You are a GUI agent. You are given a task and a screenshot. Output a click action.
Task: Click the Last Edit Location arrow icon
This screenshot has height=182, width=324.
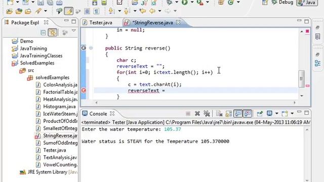[x=142, y=11]
